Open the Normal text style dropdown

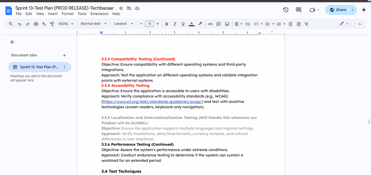click(93, 24)
